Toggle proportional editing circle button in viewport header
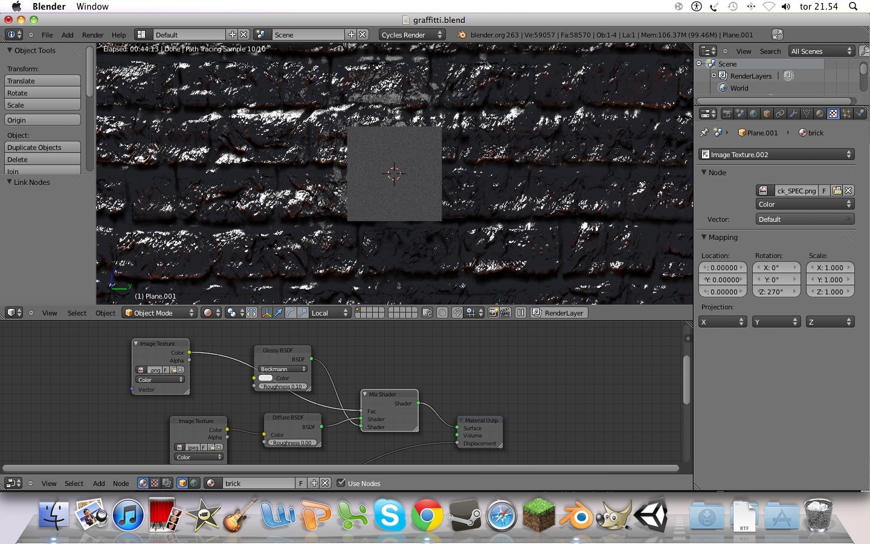 (442, 312)
